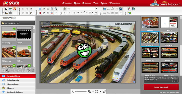The height and width of the screenshot is (94, 182).
Task: Click the In den Warenkorb button
Action: tap(161, 87)
